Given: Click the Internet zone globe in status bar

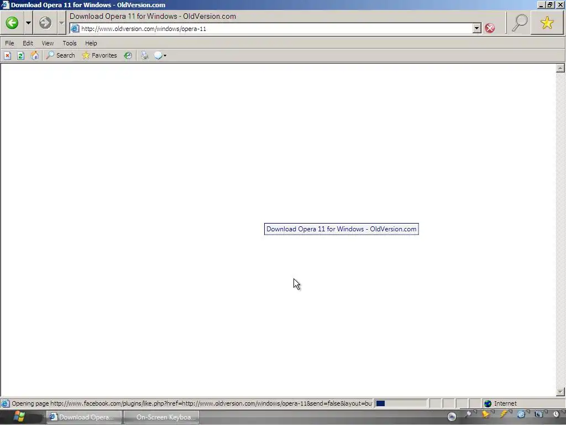Looking at the screenshot, I should [x=488, y=403].
